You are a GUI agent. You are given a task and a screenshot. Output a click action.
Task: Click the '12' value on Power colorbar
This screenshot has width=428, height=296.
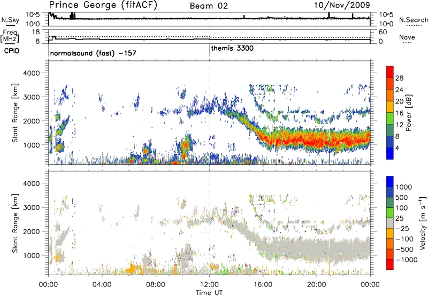pyautogui.click(x=399, y=124)
